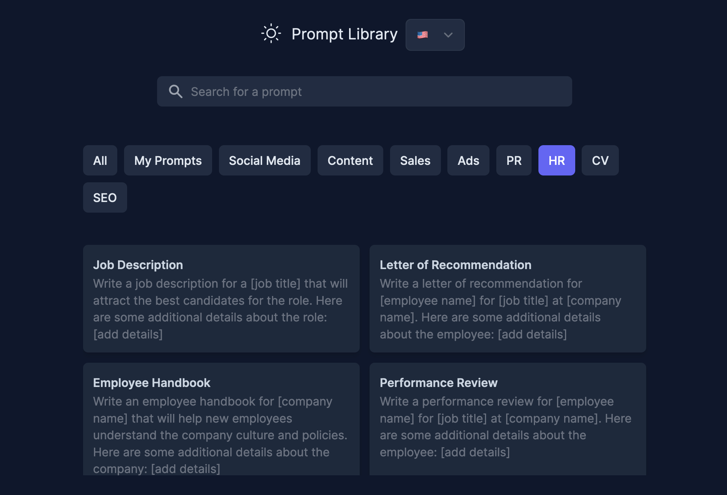
Task: Choose the PR category
Action: (x=513, y=160)
